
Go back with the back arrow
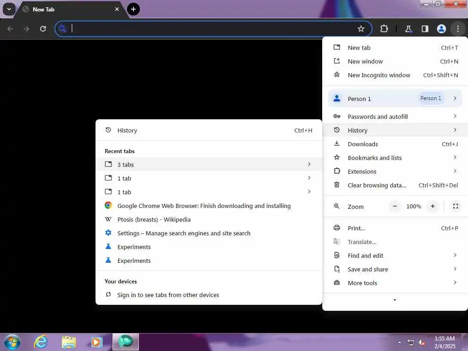click(x=10, y=29)
